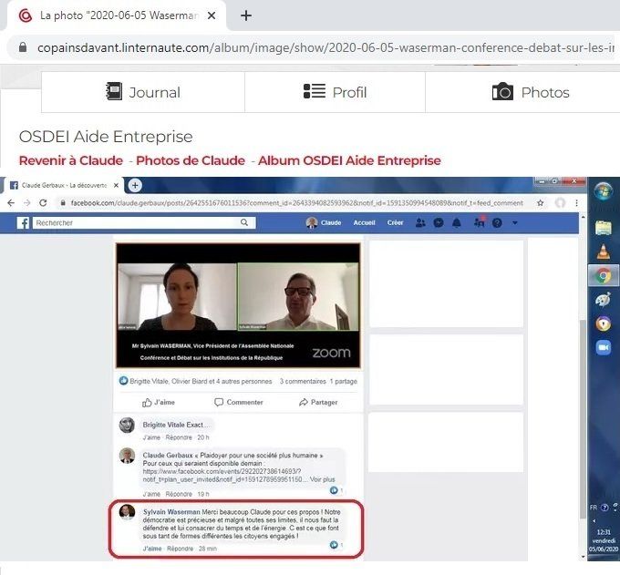Open the Facebook groups icon with the red badge
The image size is (620, 575).
click(480, 222)
